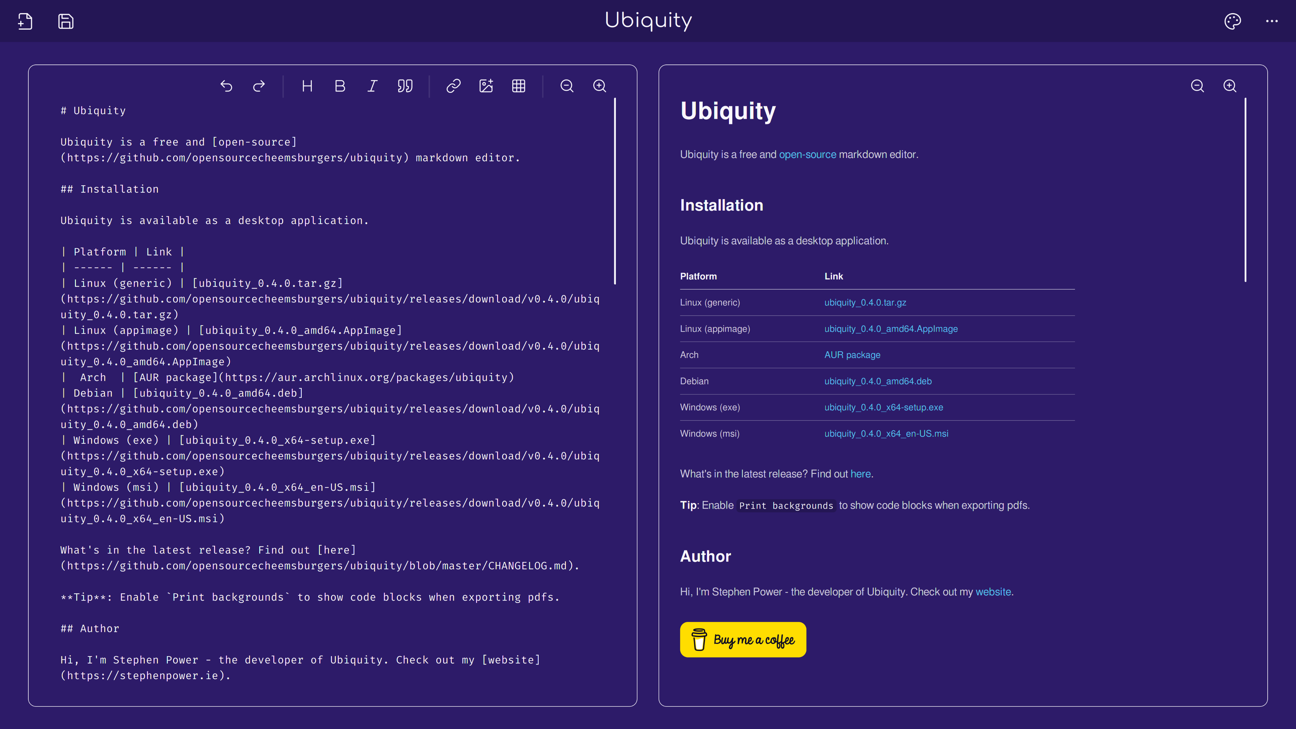Insert a heading with H button
1296x729 pixels.
coord(307,86)
